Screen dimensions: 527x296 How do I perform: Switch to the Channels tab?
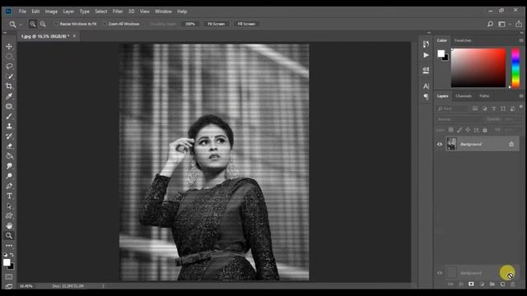point(464,96)
